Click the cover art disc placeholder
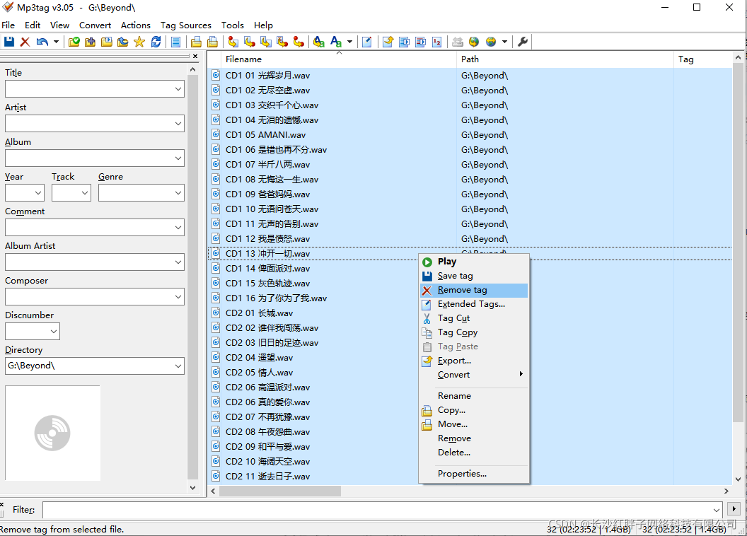The height and width of the screenshot is (536, 747). tap(52, 433)
